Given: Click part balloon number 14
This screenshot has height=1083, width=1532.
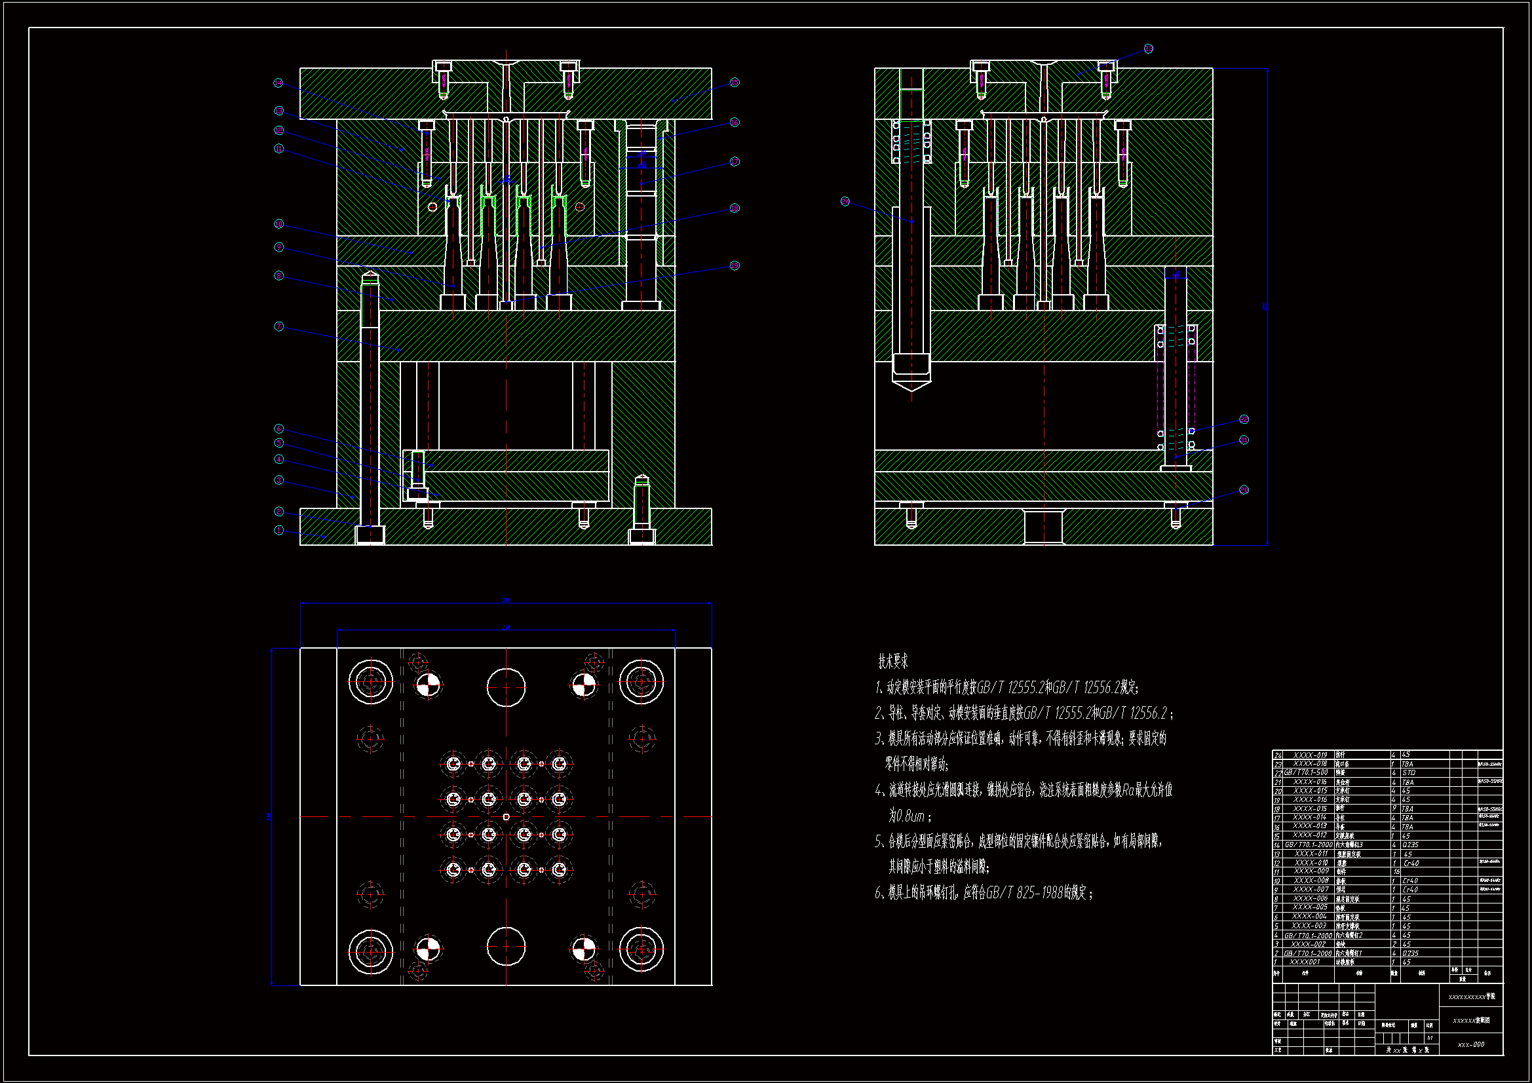Looking at the screenshot, I should (278, 83).
